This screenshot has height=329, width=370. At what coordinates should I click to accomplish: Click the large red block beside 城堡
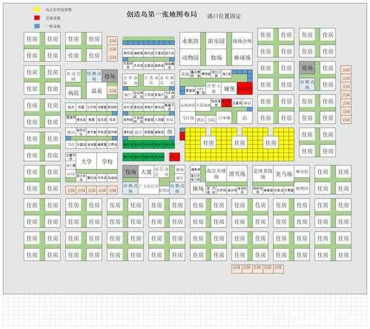[x=245, y=89]
